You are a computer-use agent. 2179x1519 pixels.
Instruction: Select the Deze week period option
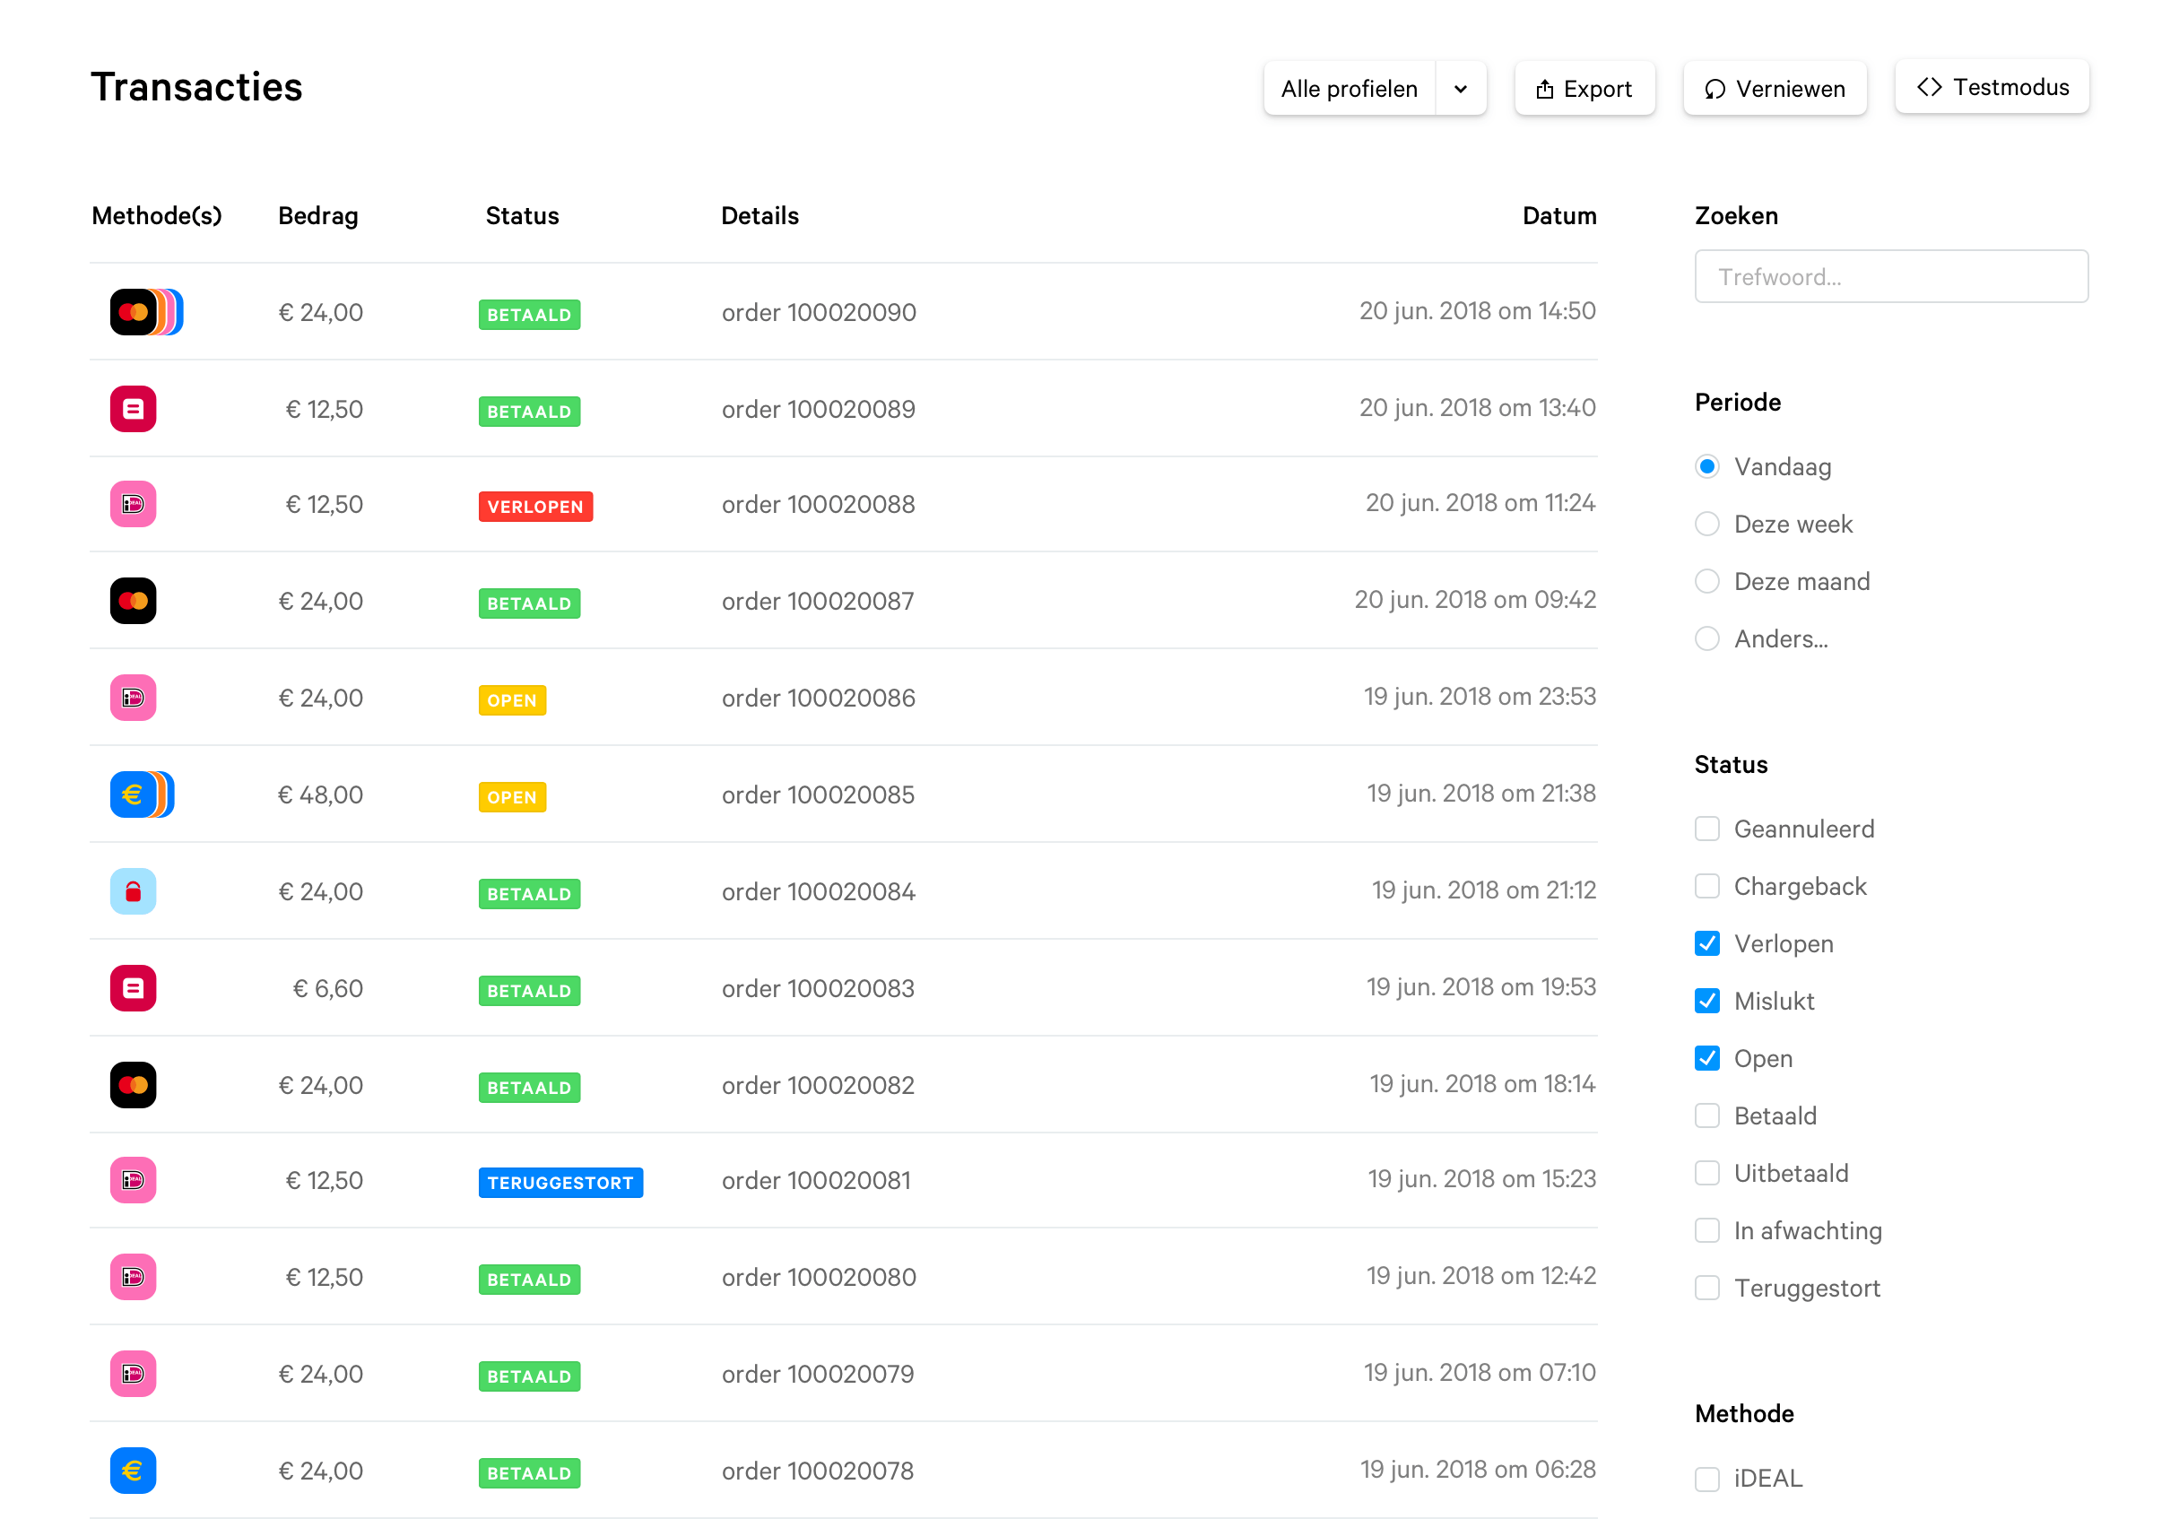click(x=1706, y=524)
